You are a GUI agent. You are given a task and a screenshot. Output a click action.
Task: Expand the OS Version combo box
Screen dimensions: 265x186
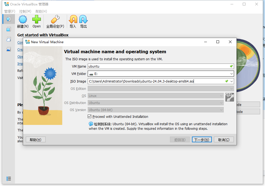tap(221, 110)
